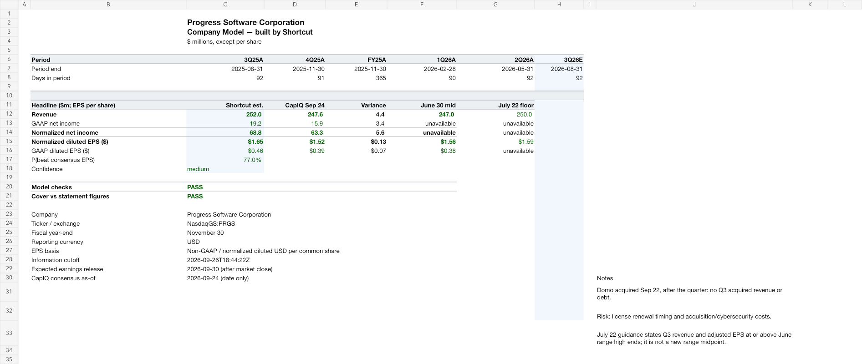862x364 pixels.
Task: Click days in period value 91
Action: tap(321, 78)
